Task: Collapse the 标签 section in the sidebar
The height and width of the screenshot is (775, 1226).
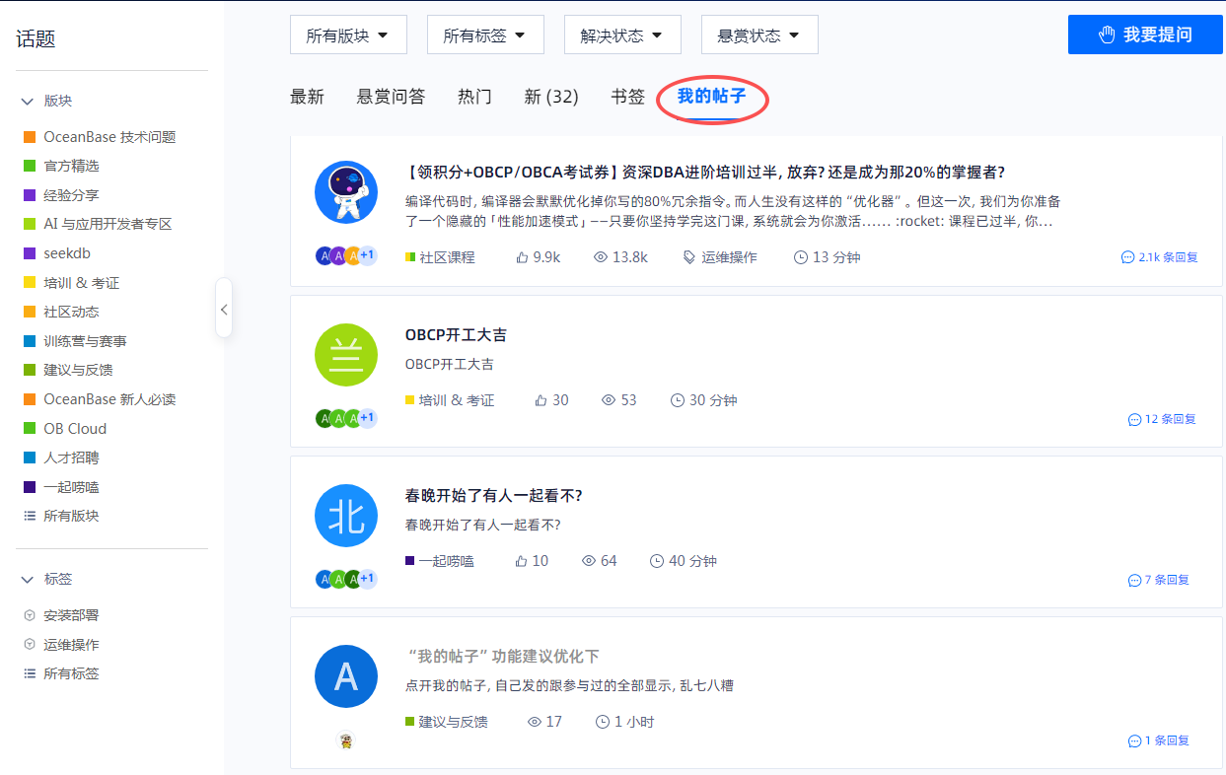Action: 28,579
